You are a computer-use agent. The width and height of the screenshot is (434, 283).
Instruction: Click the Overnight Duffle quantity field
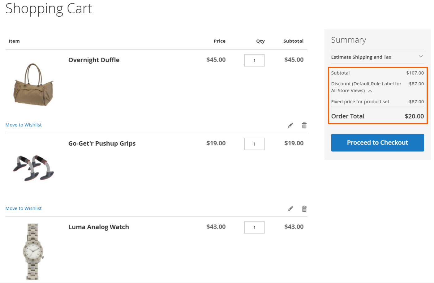coord(254,60)
